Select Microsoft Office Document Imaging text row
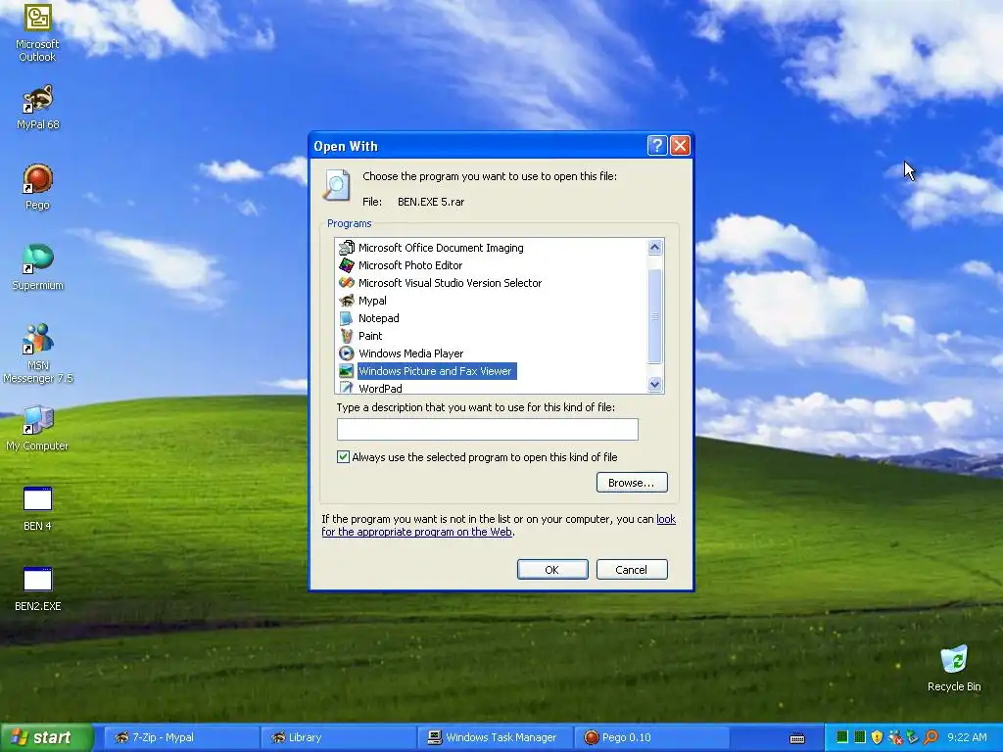1003x752 pixels. pos(441,248)
